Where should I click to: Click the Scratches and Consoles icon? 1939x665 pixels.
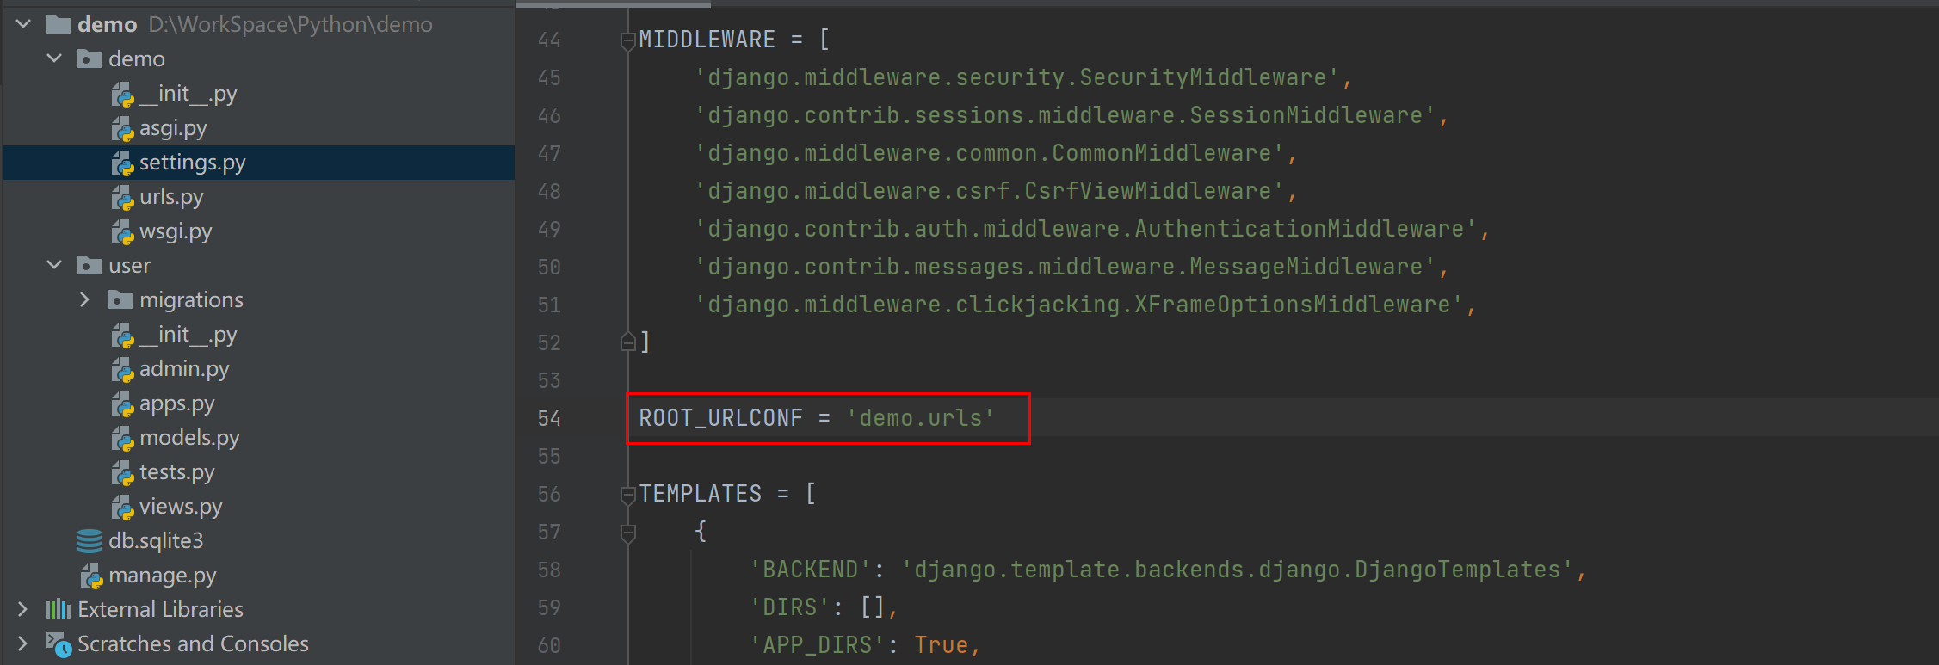click(x=59, y=643)
